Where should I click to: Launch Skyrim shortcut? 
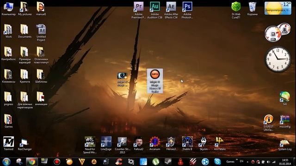[203, 143]
